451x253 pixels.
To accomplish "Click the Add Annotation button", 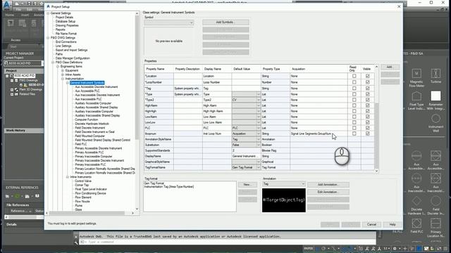I will (328, 184).
